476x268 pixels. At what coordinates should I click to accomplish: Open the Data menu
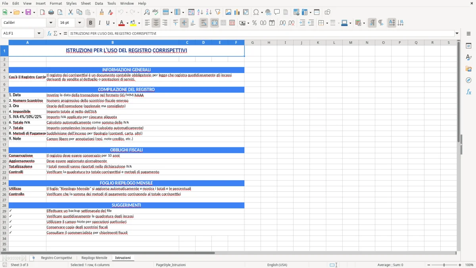pos(98,3)
